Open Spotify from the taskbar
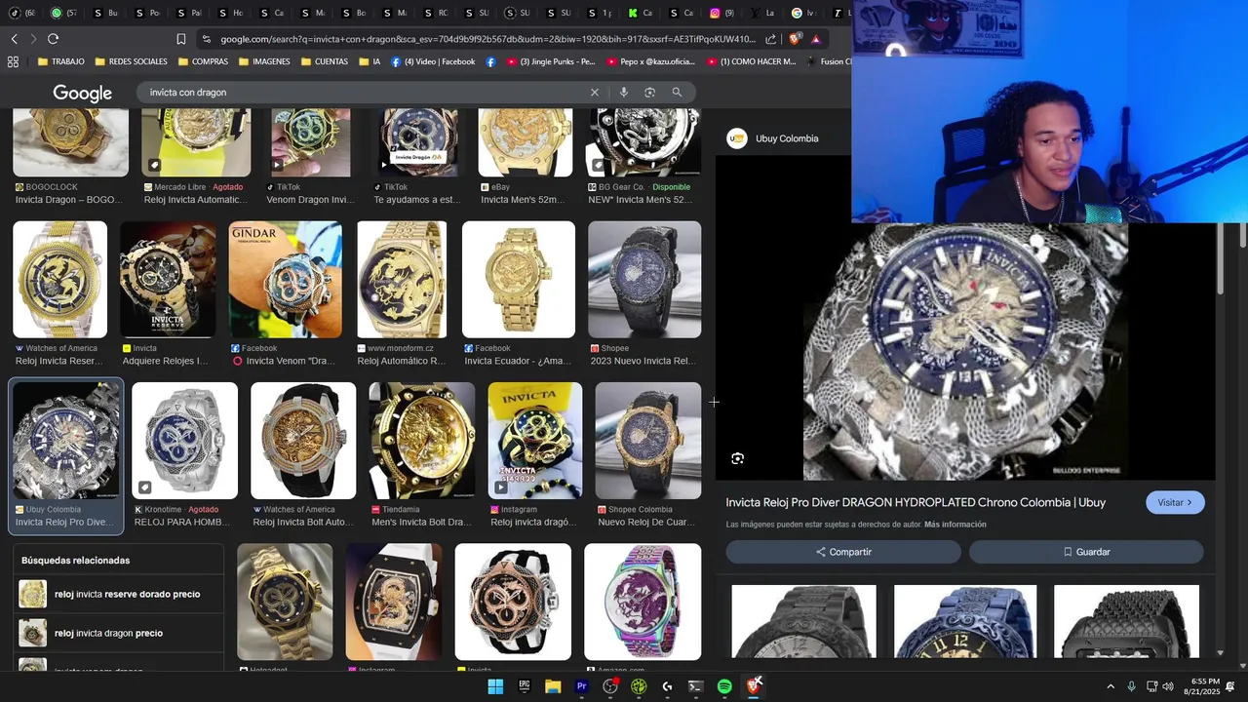Screen dimensions: 1248x702 click(x=724, y=686)
